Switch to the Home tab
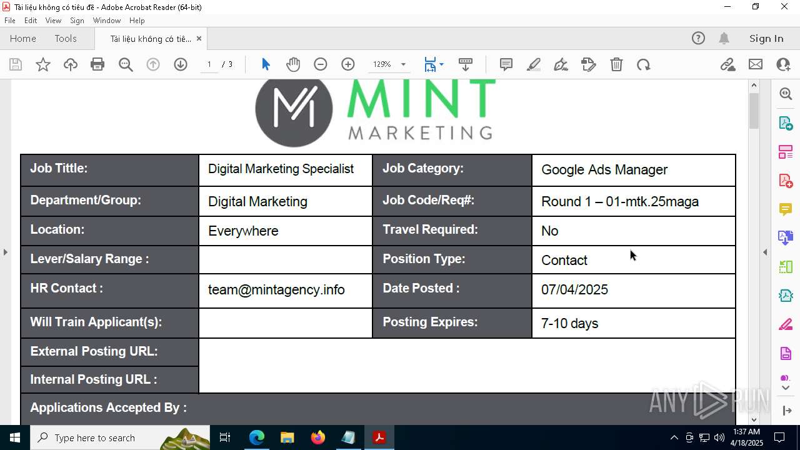The image size is (800, 450). click(x=23, y=38)
